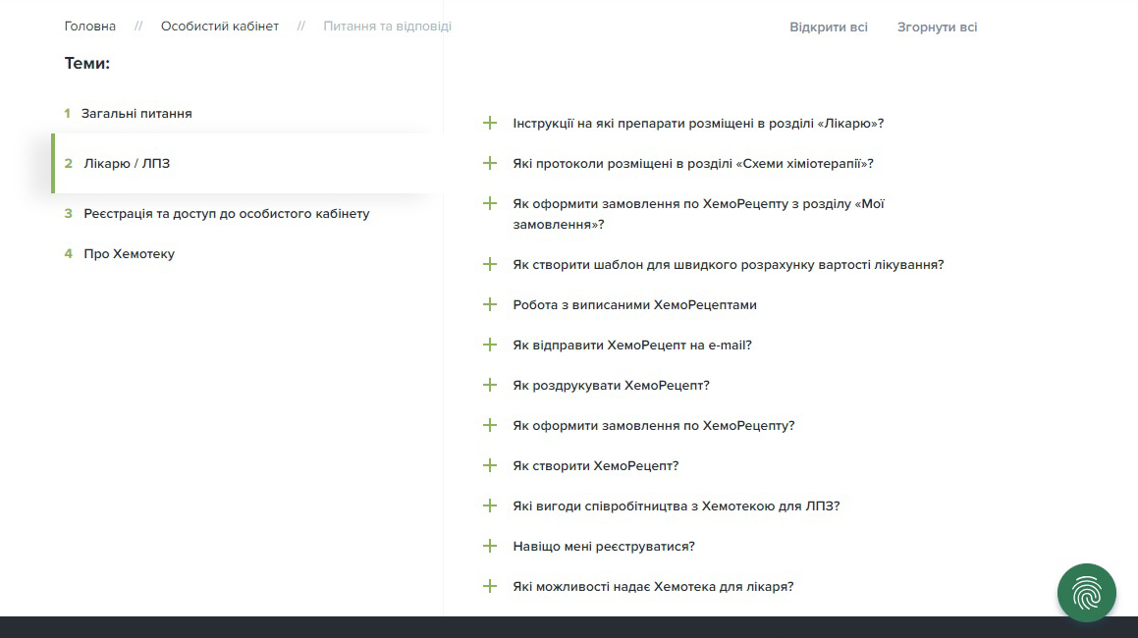1138x638 pixels.
Task: Expand plus icon for Робота з виписаними ХемоРецептами
Action: tap(490, 305)
